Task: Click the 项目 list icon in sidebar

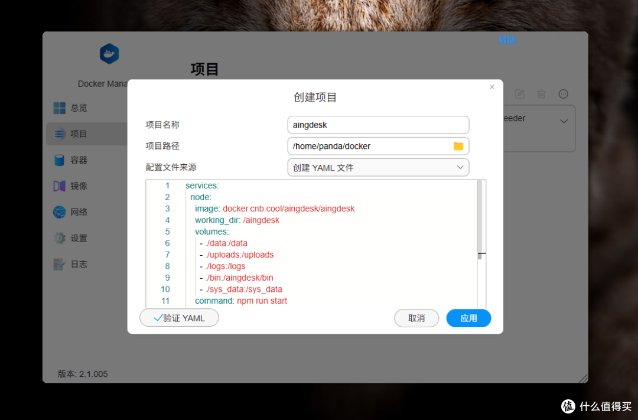Action: (60, 134)
